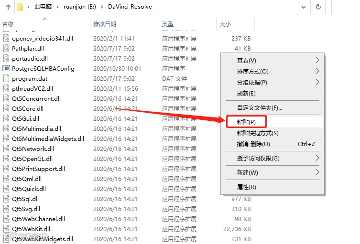Click the Up directory arrow icon

(x=8, y=7)
